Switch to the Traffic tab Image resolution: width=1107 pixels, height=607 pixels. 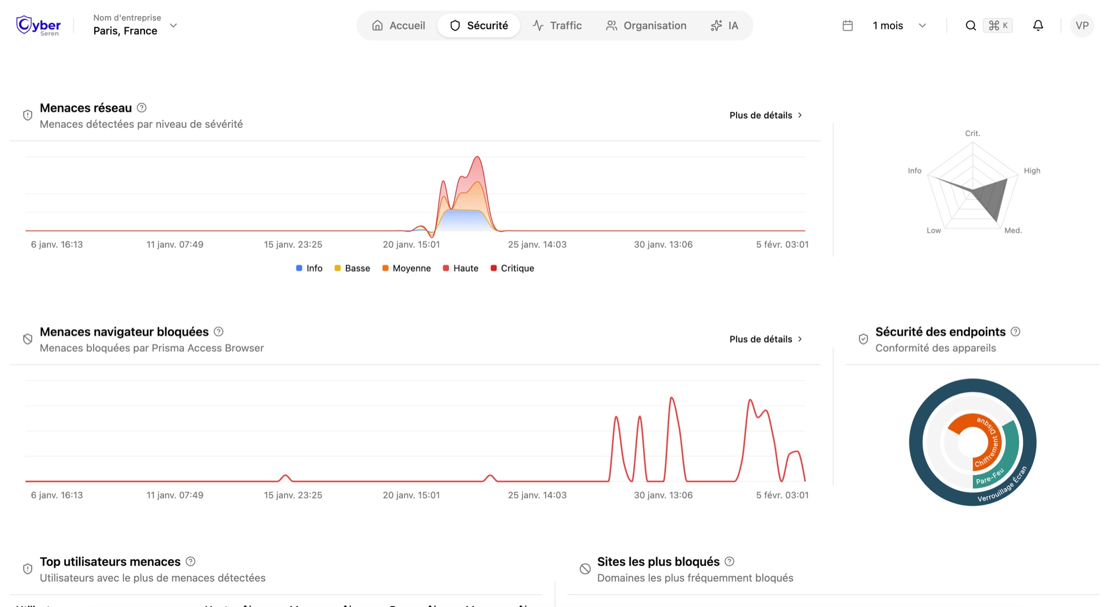[557, 25]
